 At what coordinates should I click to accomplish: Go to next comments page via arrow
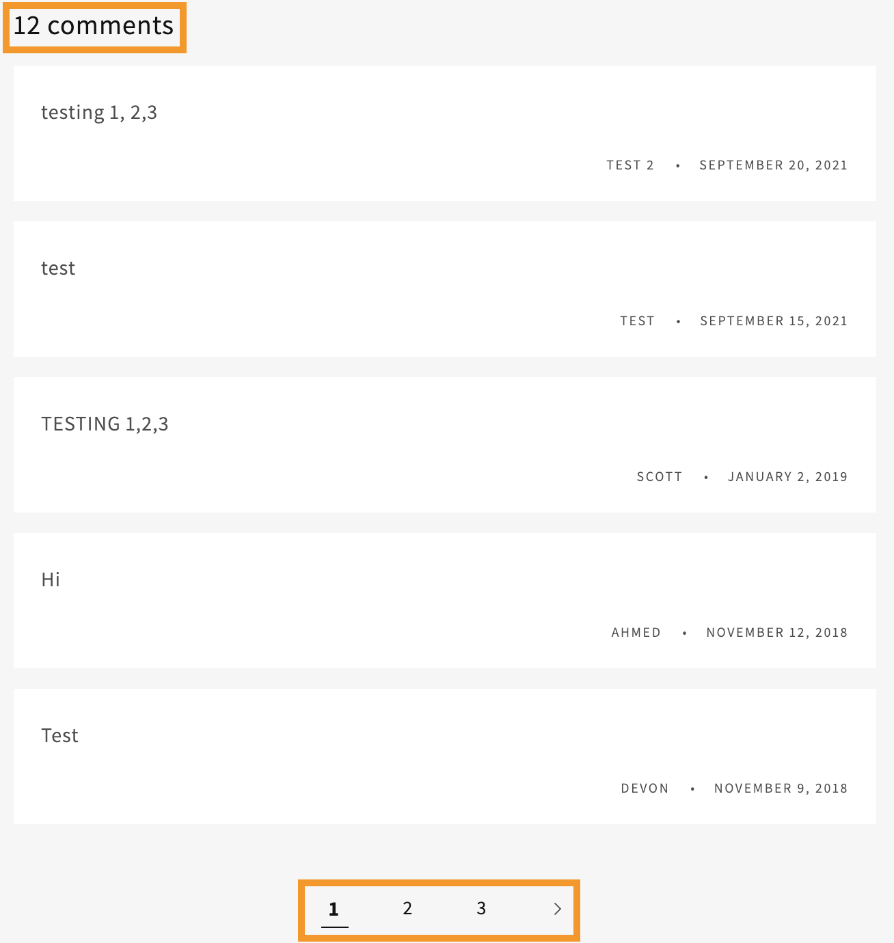point(557,909)
